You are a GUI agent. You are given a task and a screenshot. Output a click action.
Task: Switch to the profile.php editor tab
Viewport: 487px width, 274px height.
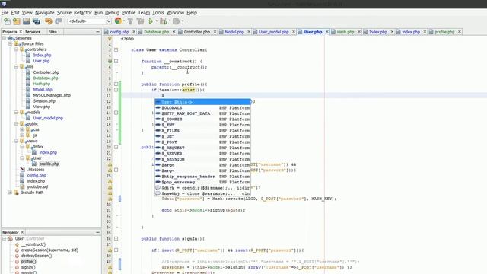444,32
